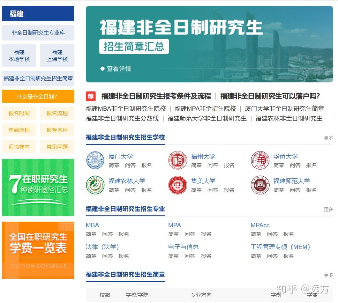Open the 福建农林大学 school name link
Image resolution: width=338 pixels, height=303 pixels.
[127, 181]
